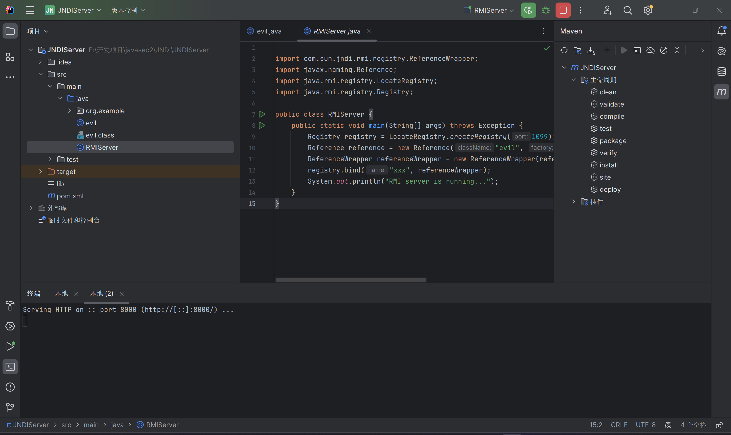Stop the running RMIServer process
The height and width of the screenshot is (435, 731).
click(563, 10)
